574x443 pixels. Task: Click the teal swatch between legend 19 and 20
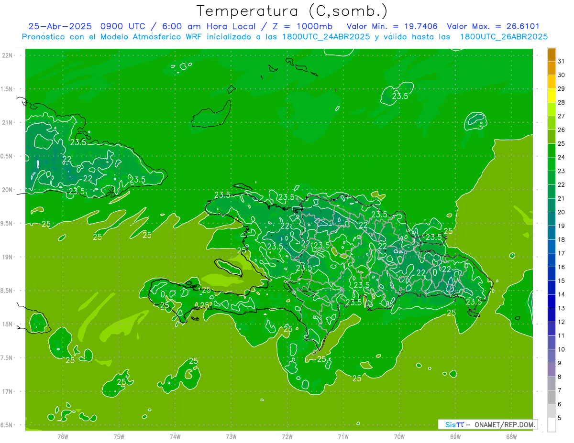coord(552,219)
